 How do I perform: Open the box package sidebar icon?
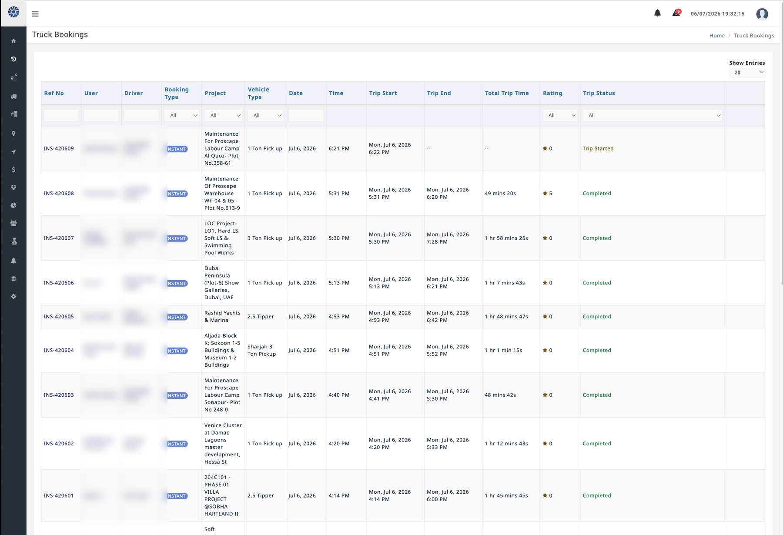click(13, 187)
